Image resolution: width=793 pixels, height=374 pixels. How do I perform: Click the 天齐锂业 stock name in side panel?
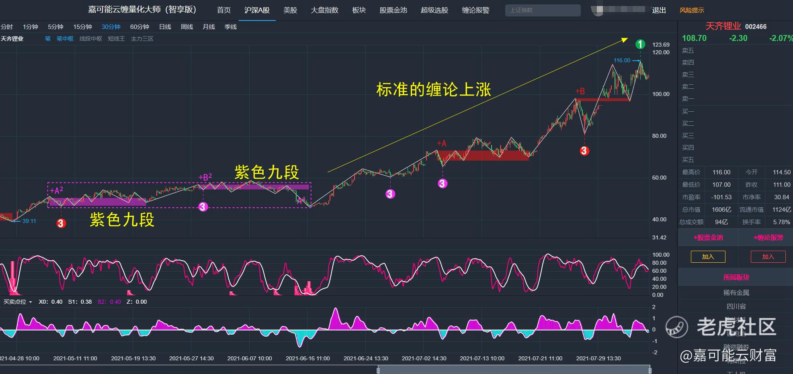point(723,27)
